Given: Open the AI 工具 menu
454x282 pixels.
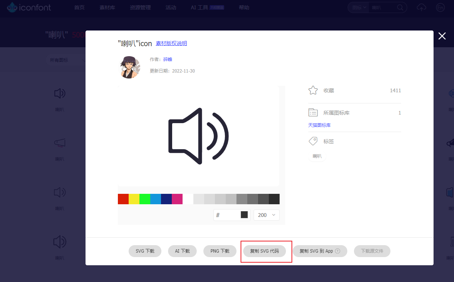Looking at the screenshot, I should point(199,7).
